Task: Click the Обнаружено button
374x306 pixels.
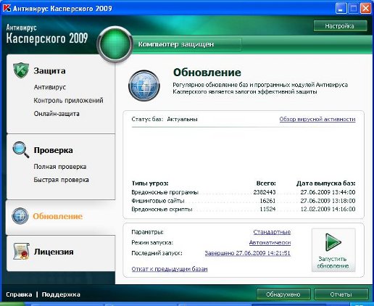Action: [283, 294]
